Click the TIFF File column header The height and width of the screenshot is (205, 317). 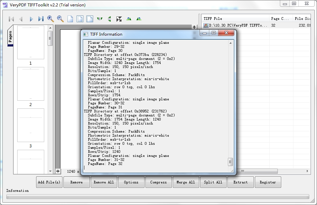[235, 19]
